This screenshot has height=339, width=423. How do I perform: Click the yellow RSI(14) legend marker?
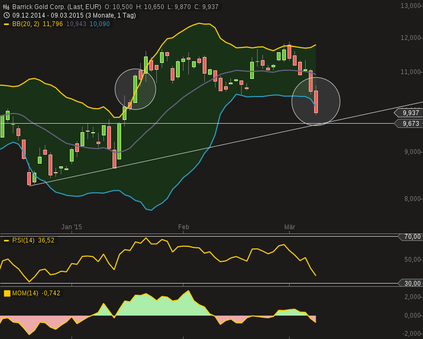tap(6, 240)
